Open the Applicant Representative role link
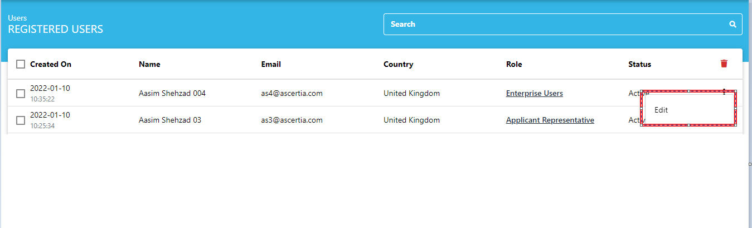Viewport: 752px width, 228px height. tap(550, 120)
